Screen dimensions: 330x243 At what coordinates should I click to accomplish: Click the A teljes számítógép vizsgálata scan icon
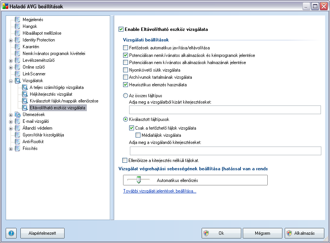tap(25, 87)
